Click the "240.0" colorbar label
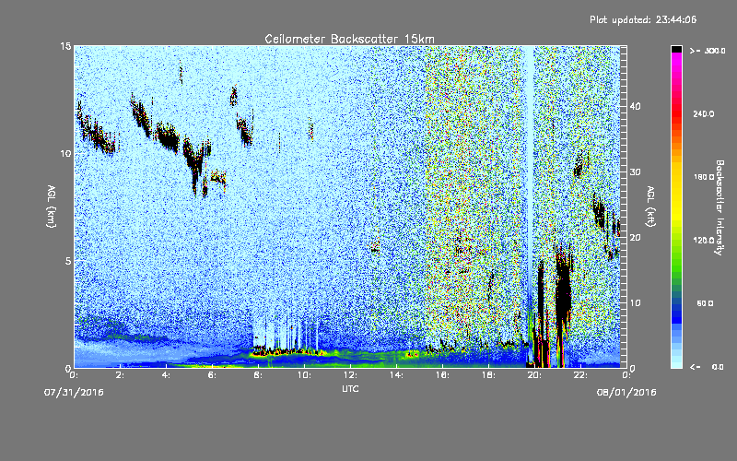This screenshot has width=737, height=461. point(704,113)
